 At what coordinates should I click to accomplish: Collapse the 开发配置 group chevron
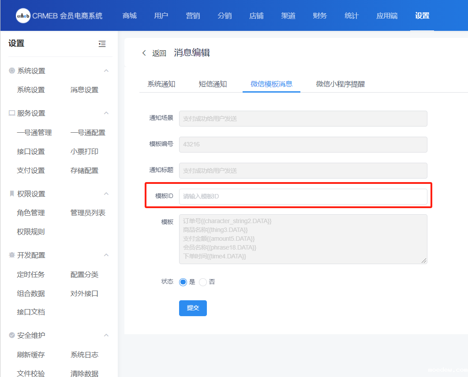pos(106,255)
